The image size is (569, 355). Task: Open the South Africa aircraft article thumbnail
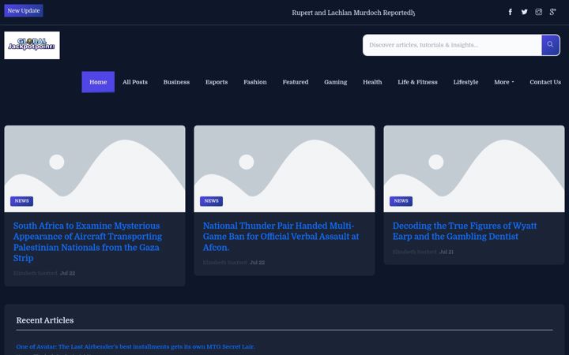point(95,169)
